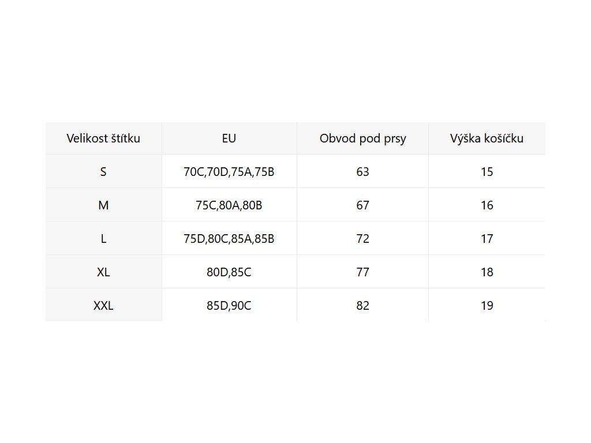Screen dimensions: 591x443
Task: Select underbust value 67
Action: tap(362, 205)
